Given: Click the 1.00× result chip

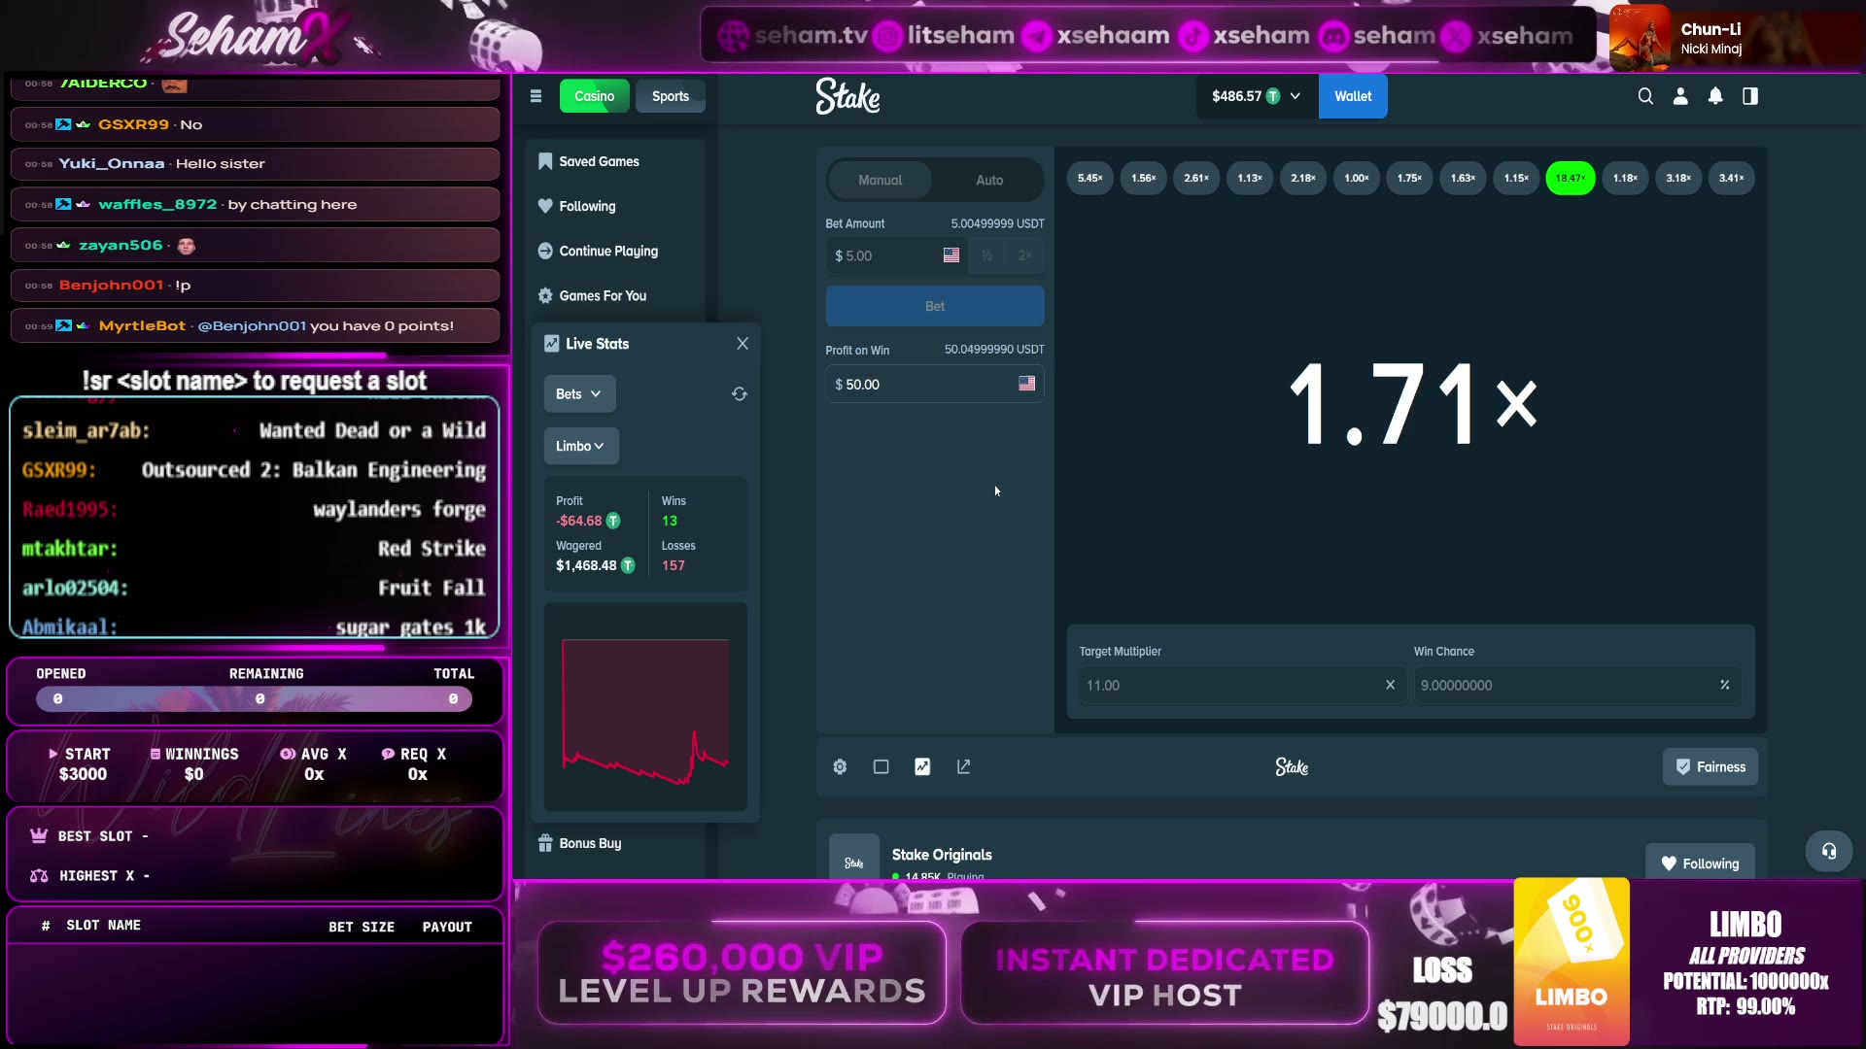Looking at the screenshot, I should 1357,178.
